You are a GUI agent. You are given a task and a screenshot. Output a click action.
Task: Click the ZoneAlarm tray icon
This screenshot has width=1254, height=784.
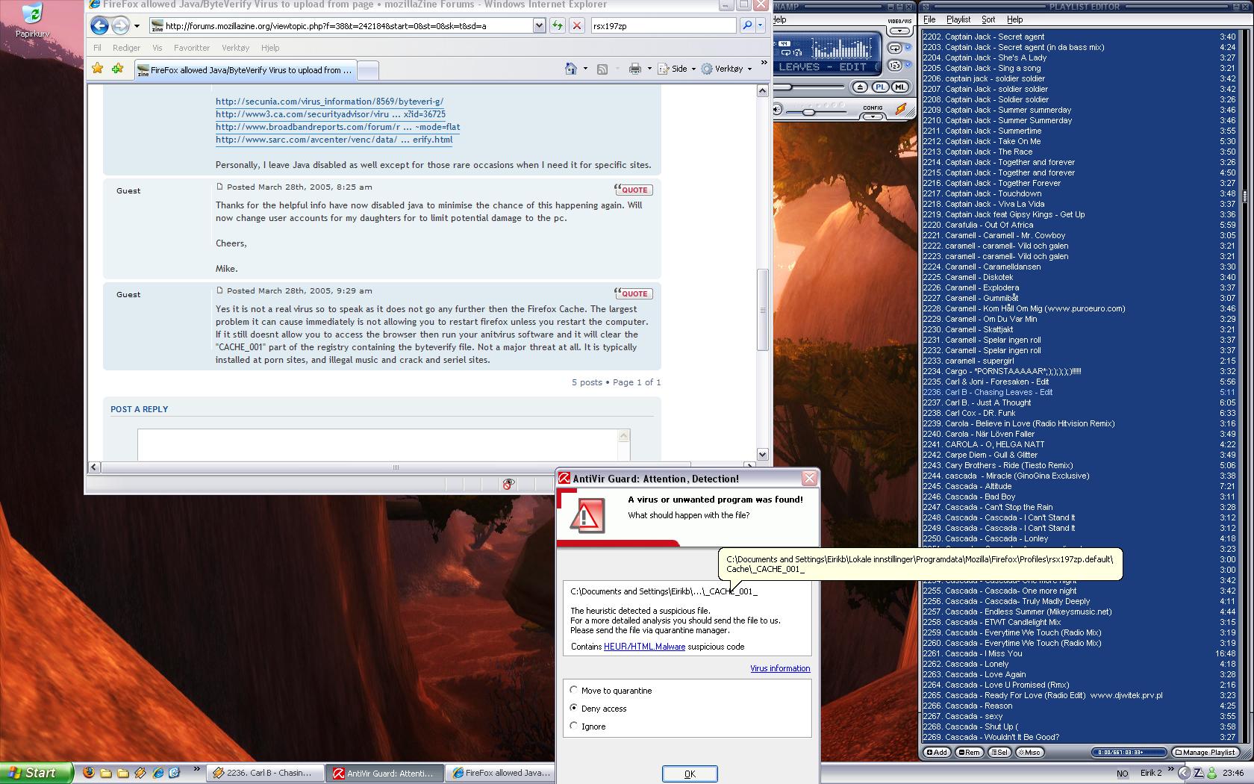1198,774
